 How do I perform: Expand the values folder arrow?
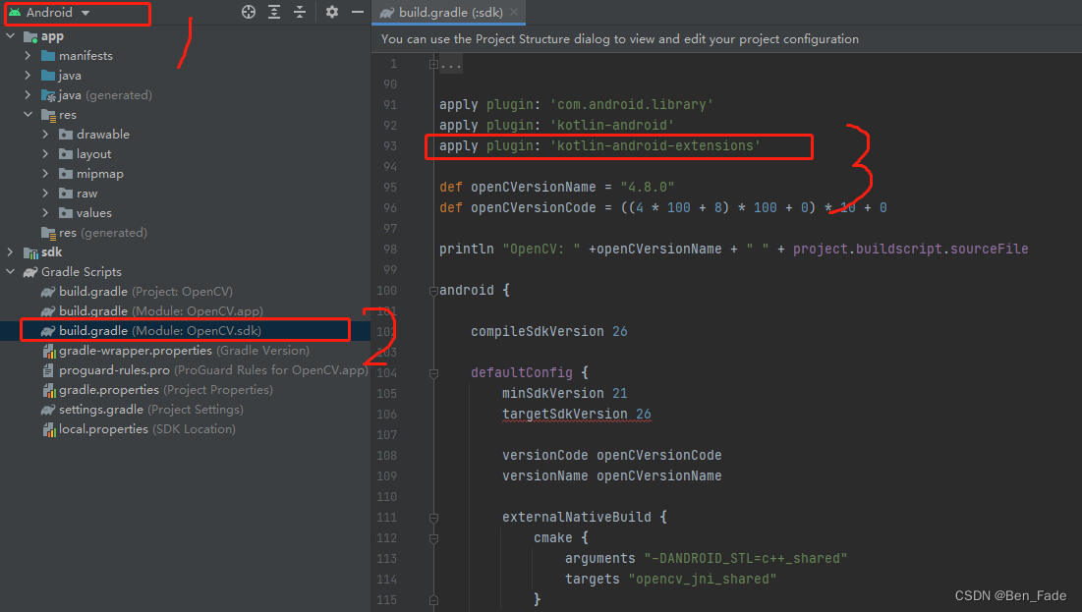click(x=45, y=212)
